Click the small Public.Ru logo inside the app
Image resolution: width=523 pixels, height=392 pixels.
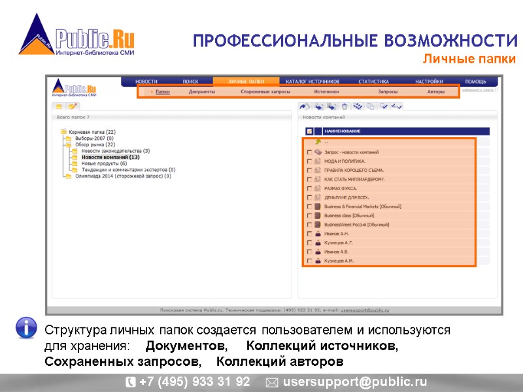pyautogui.click(x=75, y=88)
